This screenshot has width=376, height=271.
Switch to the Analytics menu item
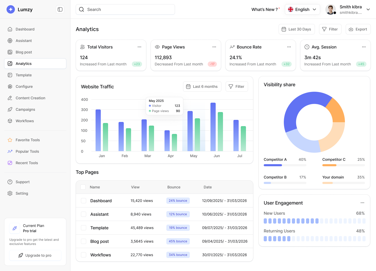[x=24, y=63]
